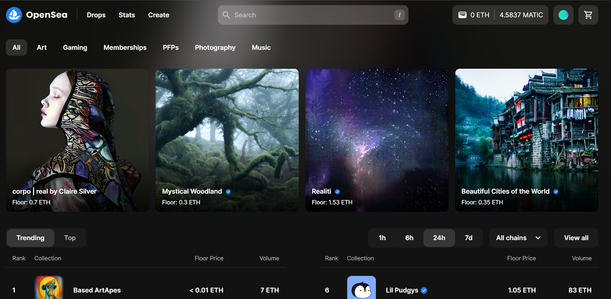611x299 pixels.
Task: Expand the All chains dropdown
Action: (518, 238)
